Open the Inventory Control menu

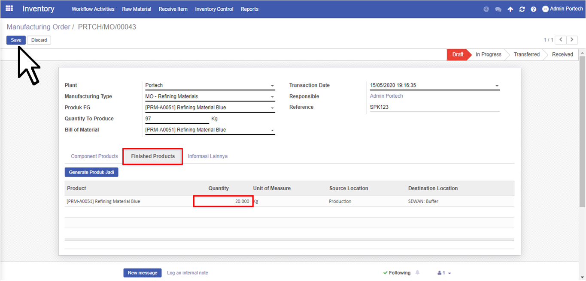[214, 9]
